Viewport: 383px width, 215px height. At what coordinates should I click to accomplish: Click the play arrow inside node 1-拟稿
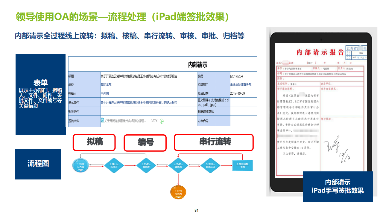tap(81, 170)
